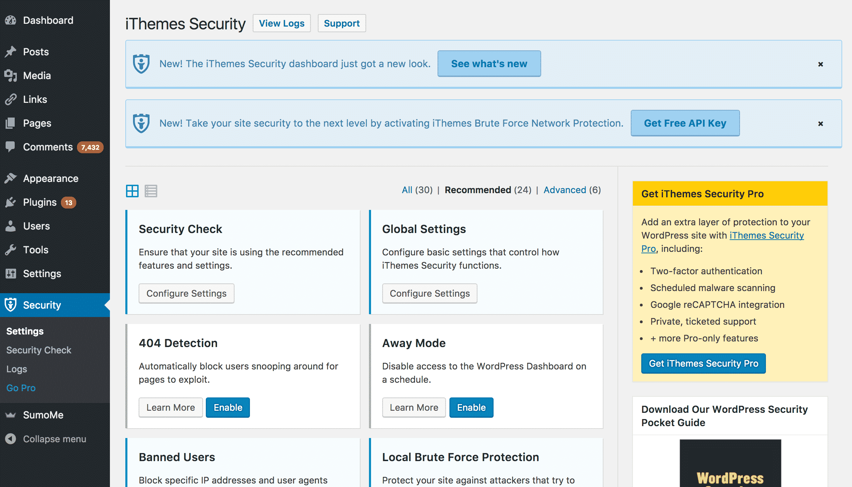This screenshot has height=487, width=852.
Task: Click the Media library icon
Action: click(x=11, y=76)
